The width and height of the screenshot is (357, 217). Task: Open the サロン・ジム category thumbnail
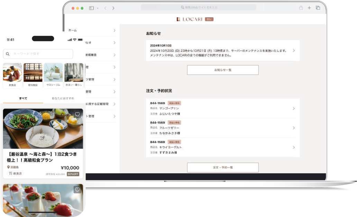coord(53,75)
